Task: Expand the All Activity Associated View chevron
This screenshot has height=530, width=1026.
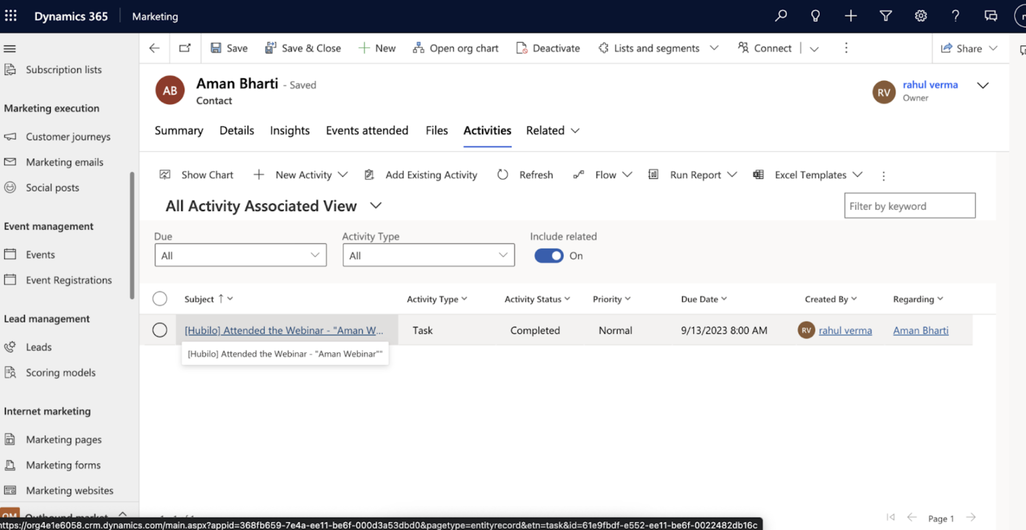Action: click(x=375, y=206)
